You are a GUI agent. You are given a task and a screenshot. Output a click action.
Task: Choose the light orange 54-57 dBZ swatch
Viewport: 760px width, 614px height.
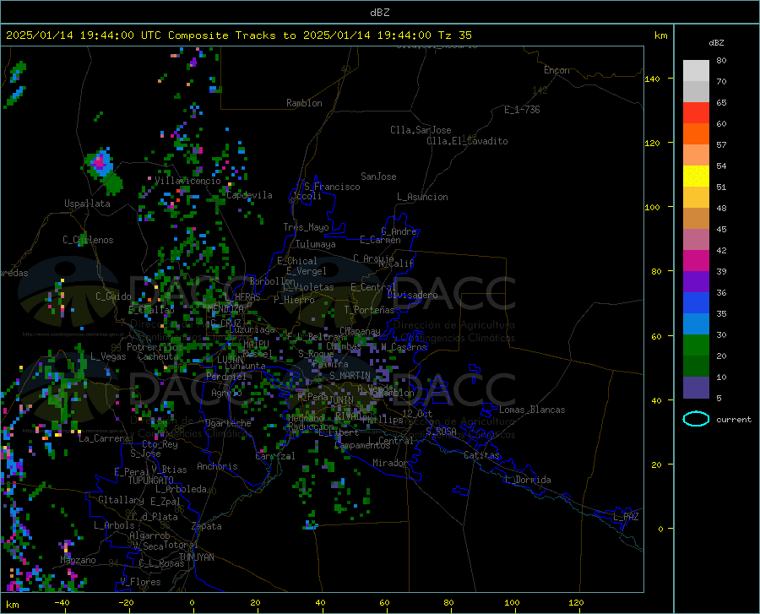(x=696, y=155)
